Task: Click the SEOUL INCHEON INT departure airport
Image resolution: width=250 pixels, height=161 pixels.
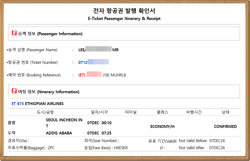Action: coord(64,123)
